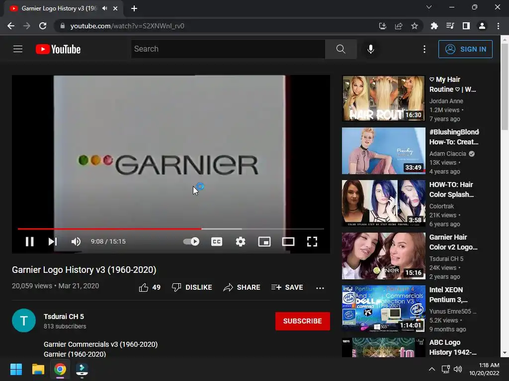Open the Chrome extensions puzzle icon
Viewport: 509px width, 381px height.
coord(434,26)
